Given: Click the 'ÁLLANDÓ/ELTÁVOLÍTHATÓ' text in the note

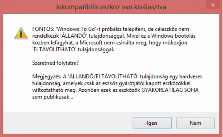Looking at the screenshot, I should pyautogui.click(x=103, y=76).
